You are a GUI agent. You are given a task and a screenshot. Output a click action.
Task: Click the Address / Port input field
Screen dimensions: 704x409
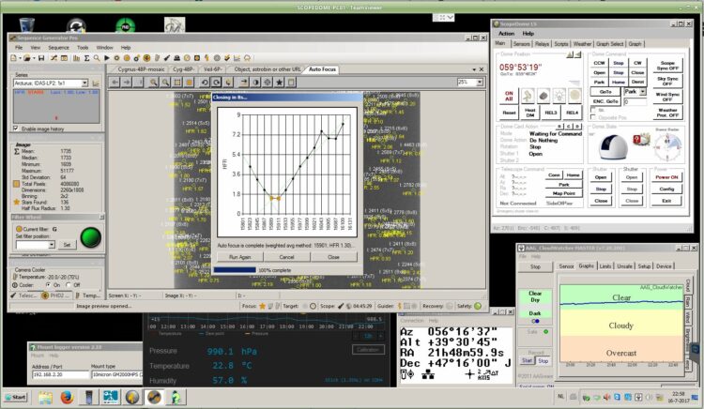tap(61, 374)
